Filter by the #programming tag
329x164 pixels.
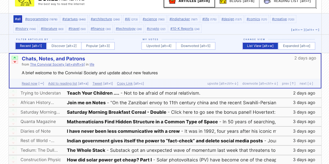pyautogui.click(x=41, y=19)
